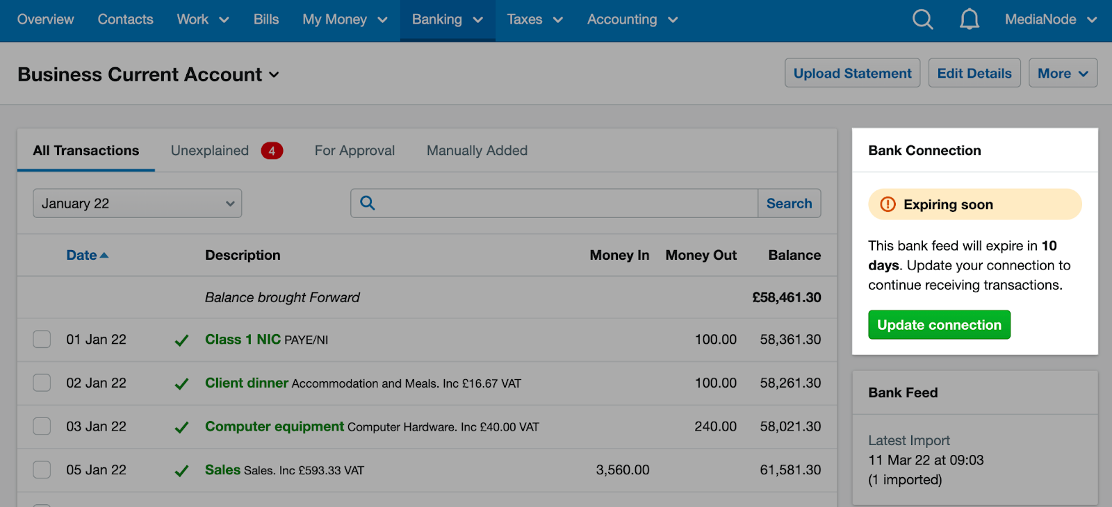Tick checkbox for 03 Jan 22 transaction

point(42,426)
